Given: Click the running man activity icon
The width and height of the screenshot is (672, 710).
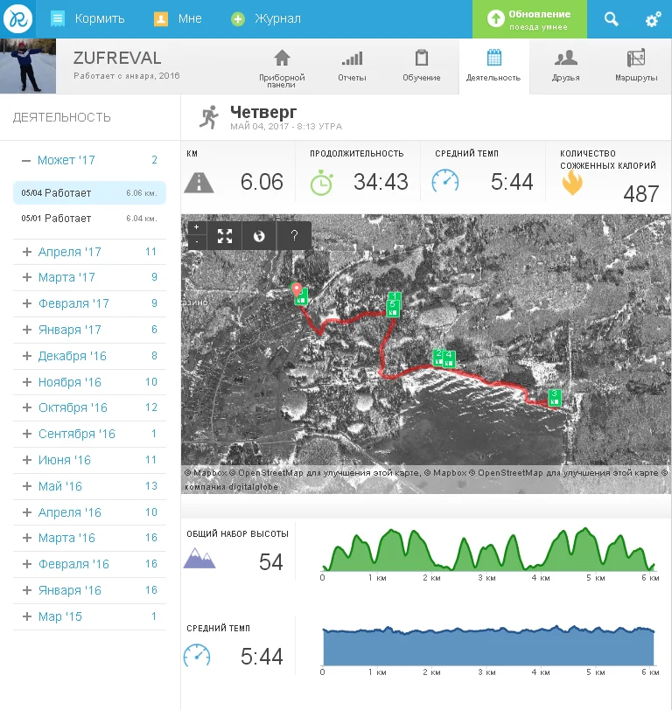Looking at the screenshot, I should coord(209,117).
